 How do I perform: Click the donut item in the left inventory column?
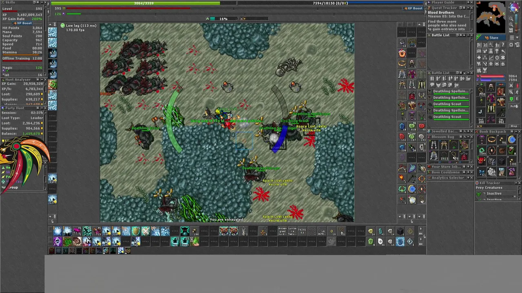(402, 53)
